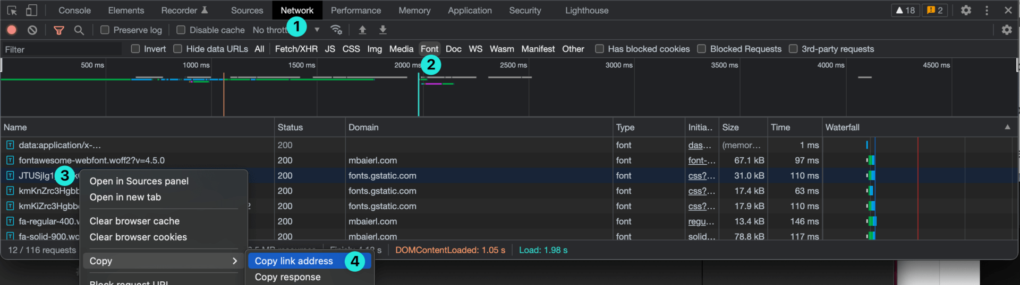Show the 2 issues counter
This screenshot has height=285, width=1020.
click(935, 10)
